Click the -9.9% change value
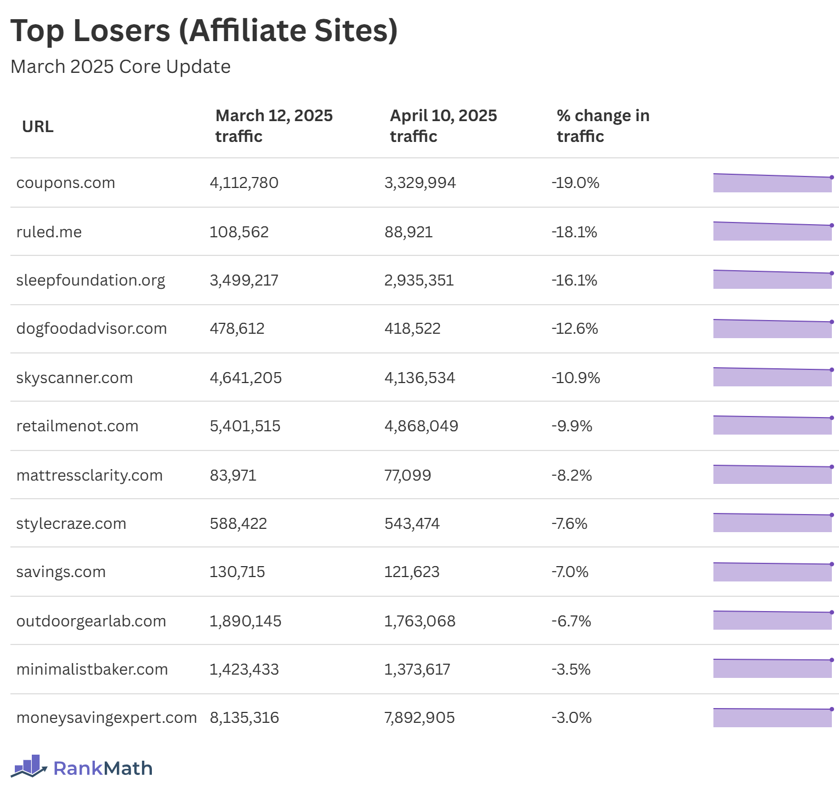The width and height of the screenshot is (839, 793). [x=572, y=426]
